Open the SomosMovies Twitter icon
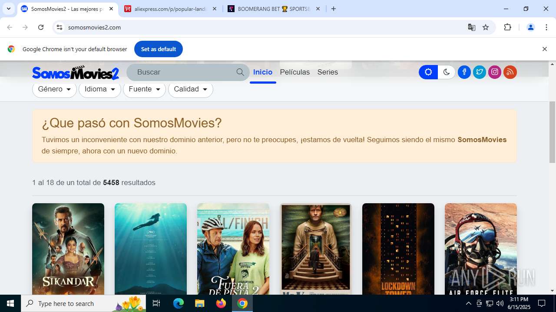This screenshot has height=312, width=556. tap(480, 72)
